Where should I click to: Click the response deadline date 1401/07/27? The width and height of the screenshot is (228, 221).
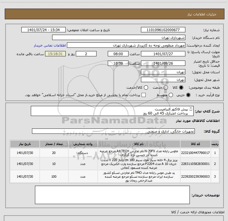point(163,54)
